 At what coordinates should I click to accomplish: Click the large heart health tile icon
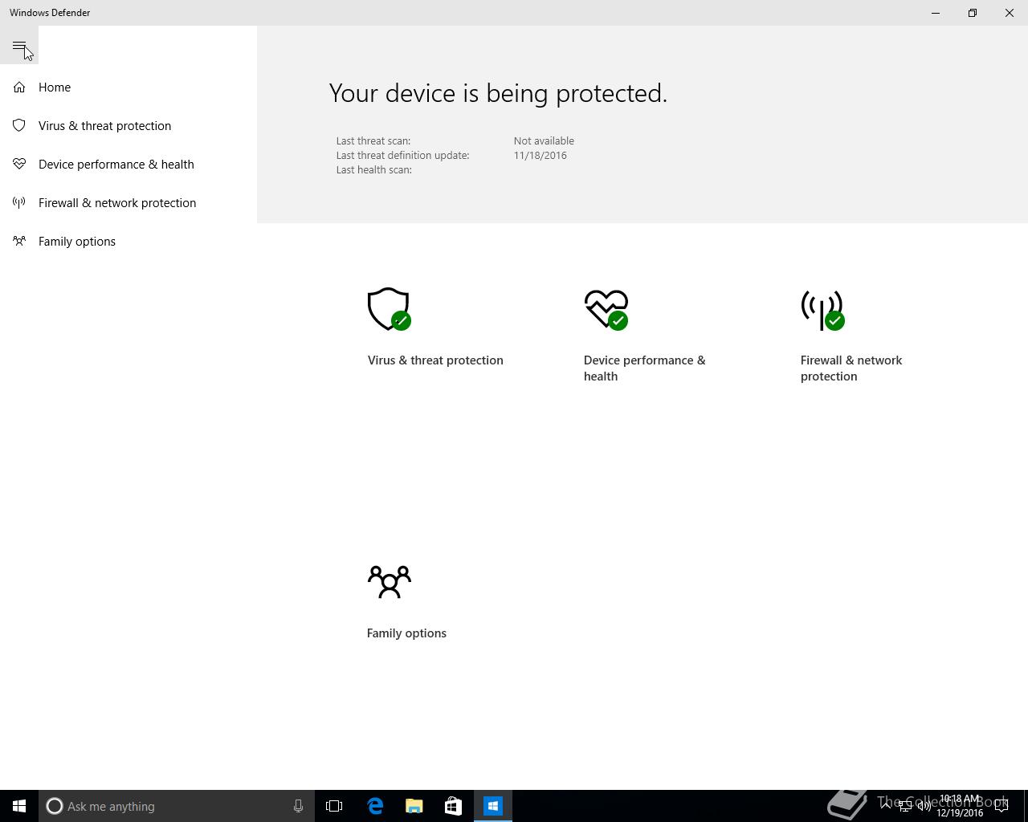coord(606,309)
